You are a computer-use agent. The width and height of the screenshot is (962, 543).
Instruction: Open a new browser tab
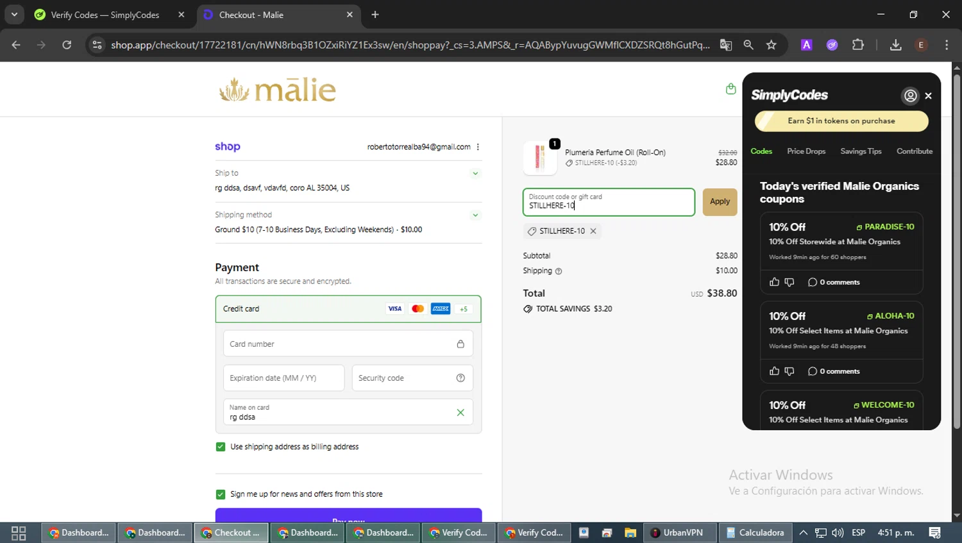(375, 15)
